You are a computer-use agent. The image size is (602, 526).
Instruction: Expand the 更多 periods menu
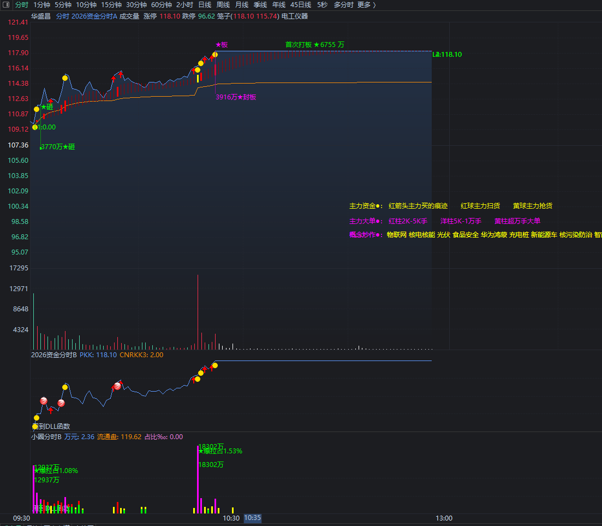coord(366,5)
